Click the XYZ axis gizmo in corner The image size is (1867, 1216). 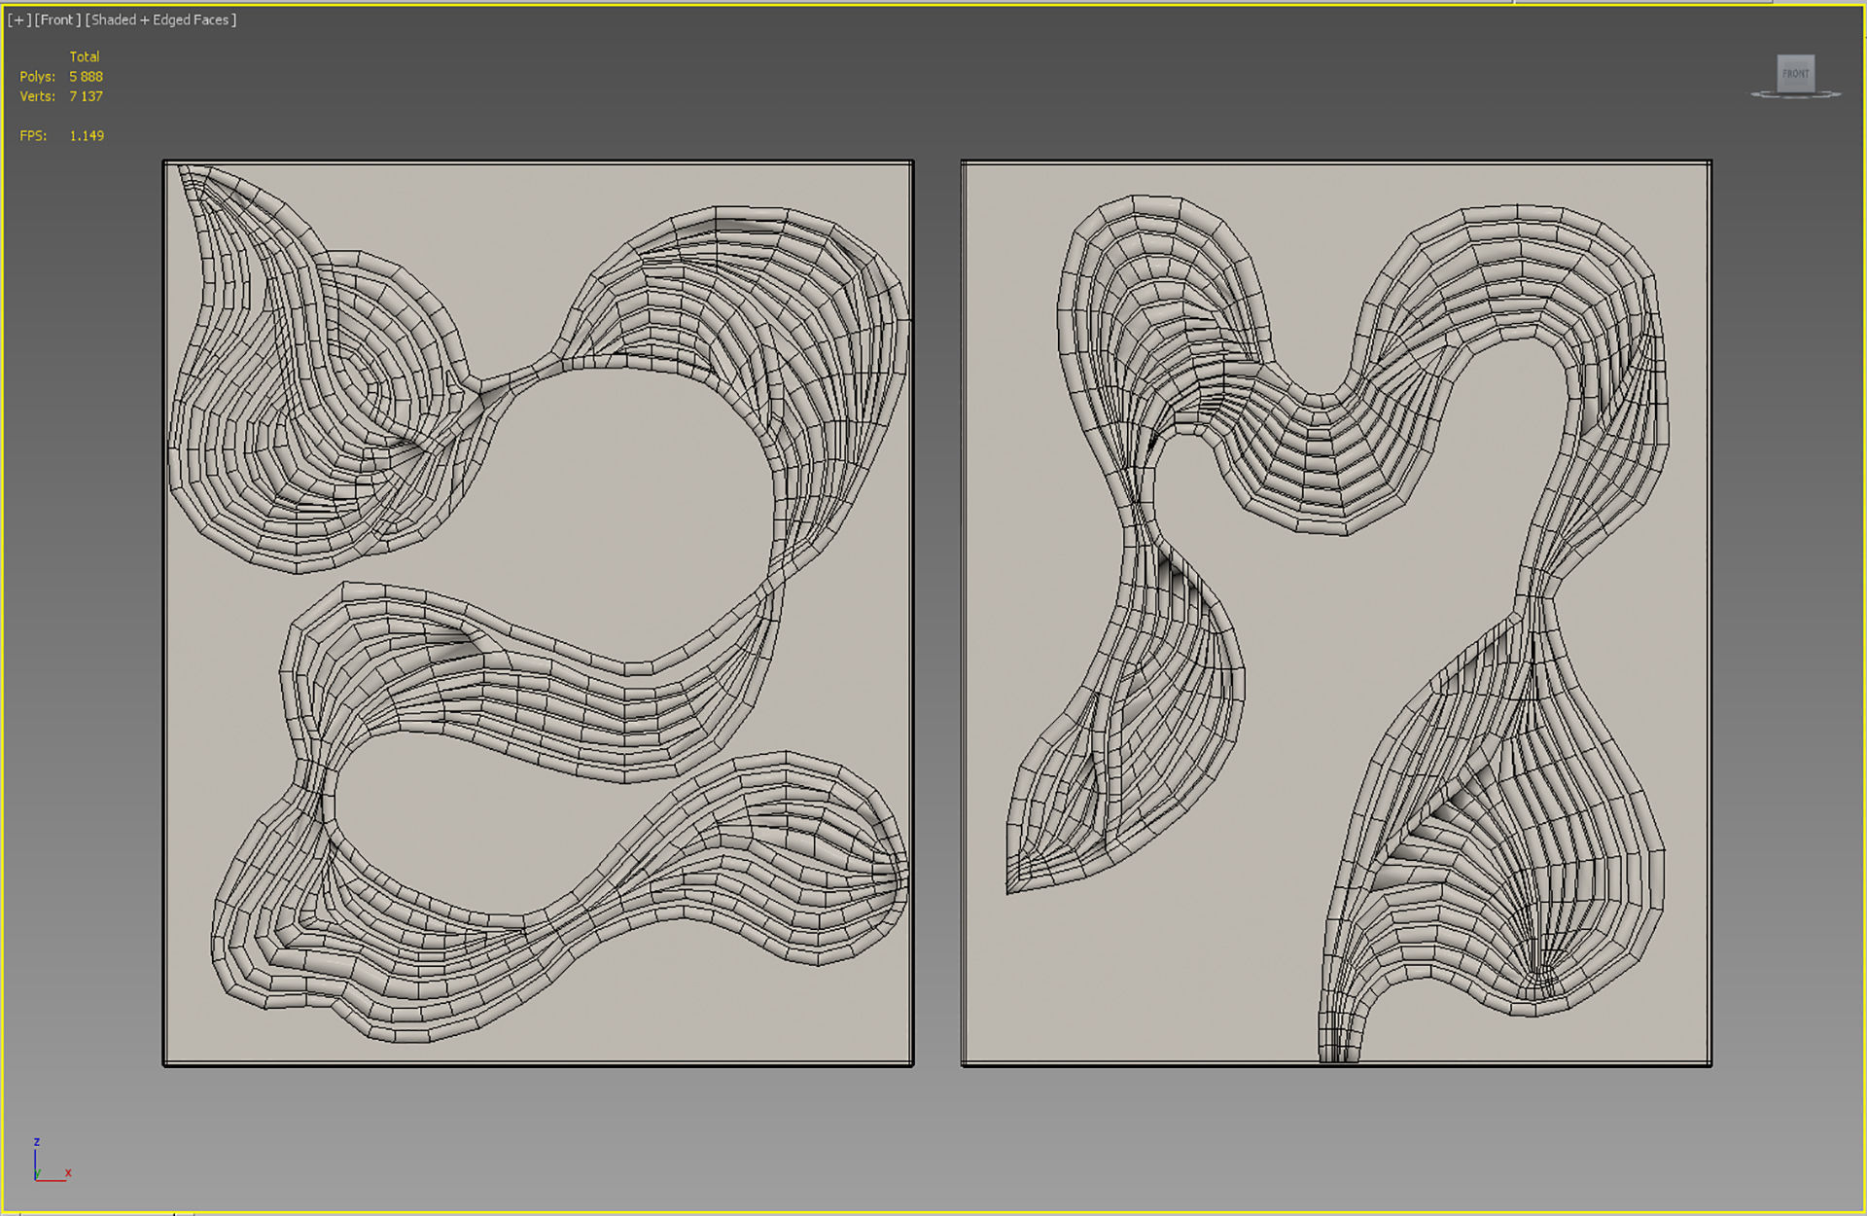[x=51, y=1161]
